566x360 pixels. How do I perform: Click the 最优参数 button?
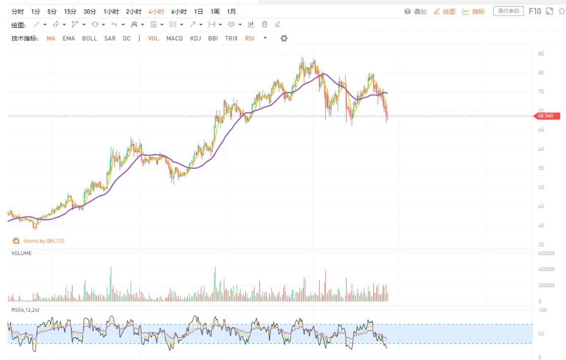508,11
